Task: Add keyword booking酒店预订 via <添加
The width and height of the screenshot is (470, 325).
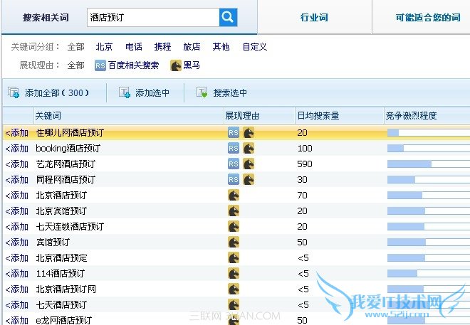Action: (x=17, y=148)
